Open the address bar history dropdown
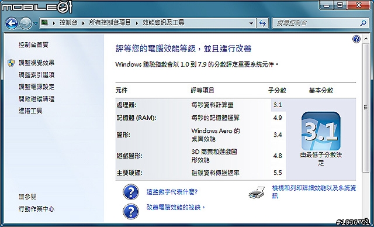This screenshot has width=374, height=227. point(251,23)
